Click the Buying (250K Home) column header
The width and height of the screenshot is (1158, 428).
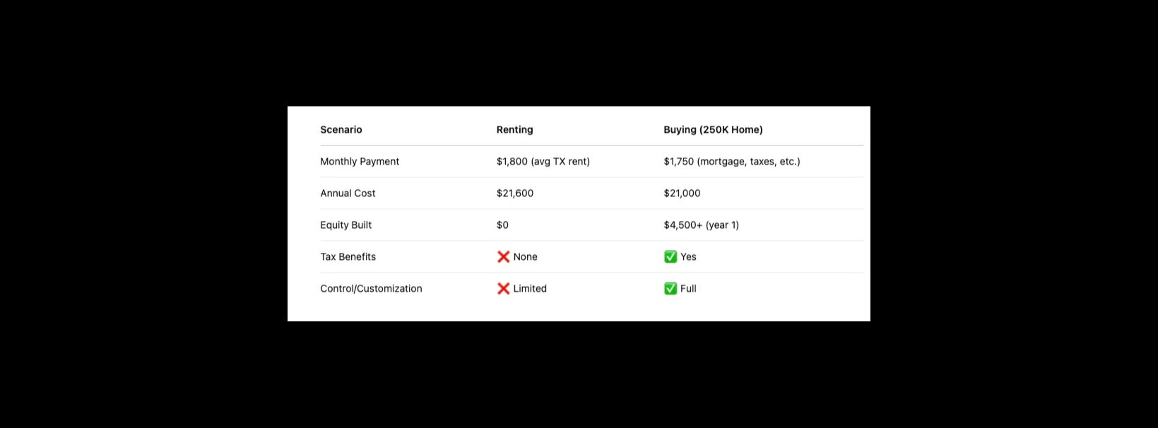pyautogui.click(x=713, y=130)
